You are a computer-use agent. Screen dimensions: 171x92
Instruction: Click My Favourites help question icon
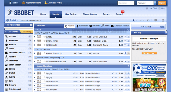31,25
